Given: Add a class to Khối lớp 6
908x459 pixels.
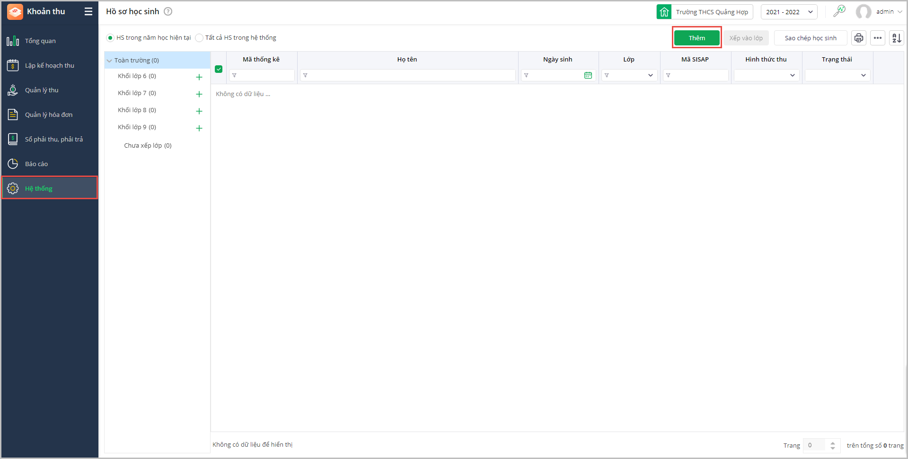Looking at the screenshot, I should [199, 77].
